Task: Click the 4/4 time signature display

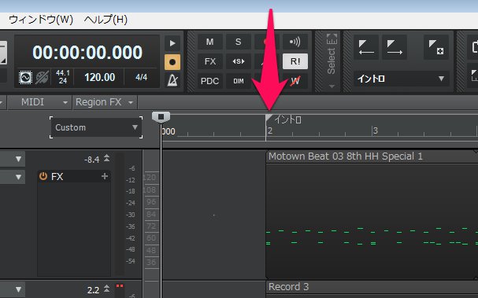Action: tap(142, 77)
